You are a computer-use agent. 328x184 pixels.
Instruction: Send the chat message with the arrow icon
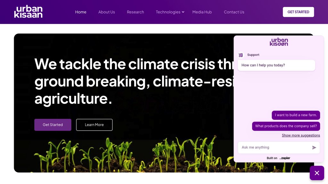pyautogui.click(x=314, y=148)
